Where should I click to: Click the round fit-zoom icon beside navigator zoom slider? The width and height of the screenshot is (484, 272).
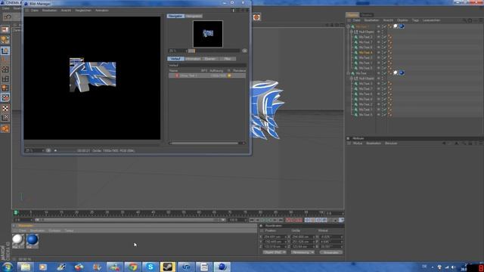[244, 51]
